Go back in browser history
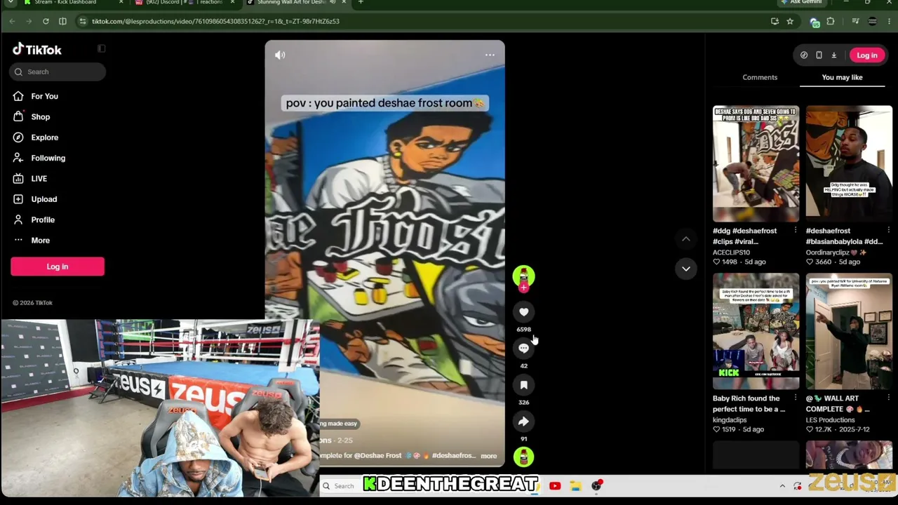The image size is (898, 505). coord(12,21)
